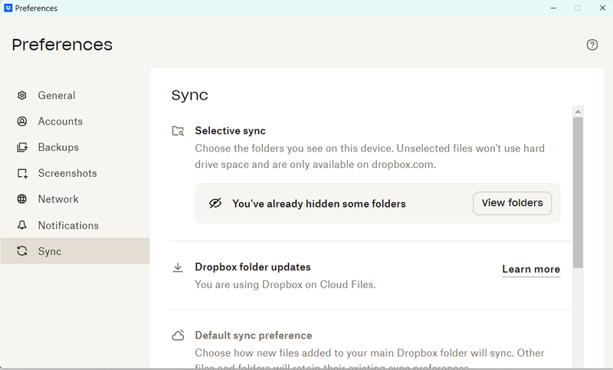Minimize the Preferences window

pyautogui.click(x=553, y=8)
